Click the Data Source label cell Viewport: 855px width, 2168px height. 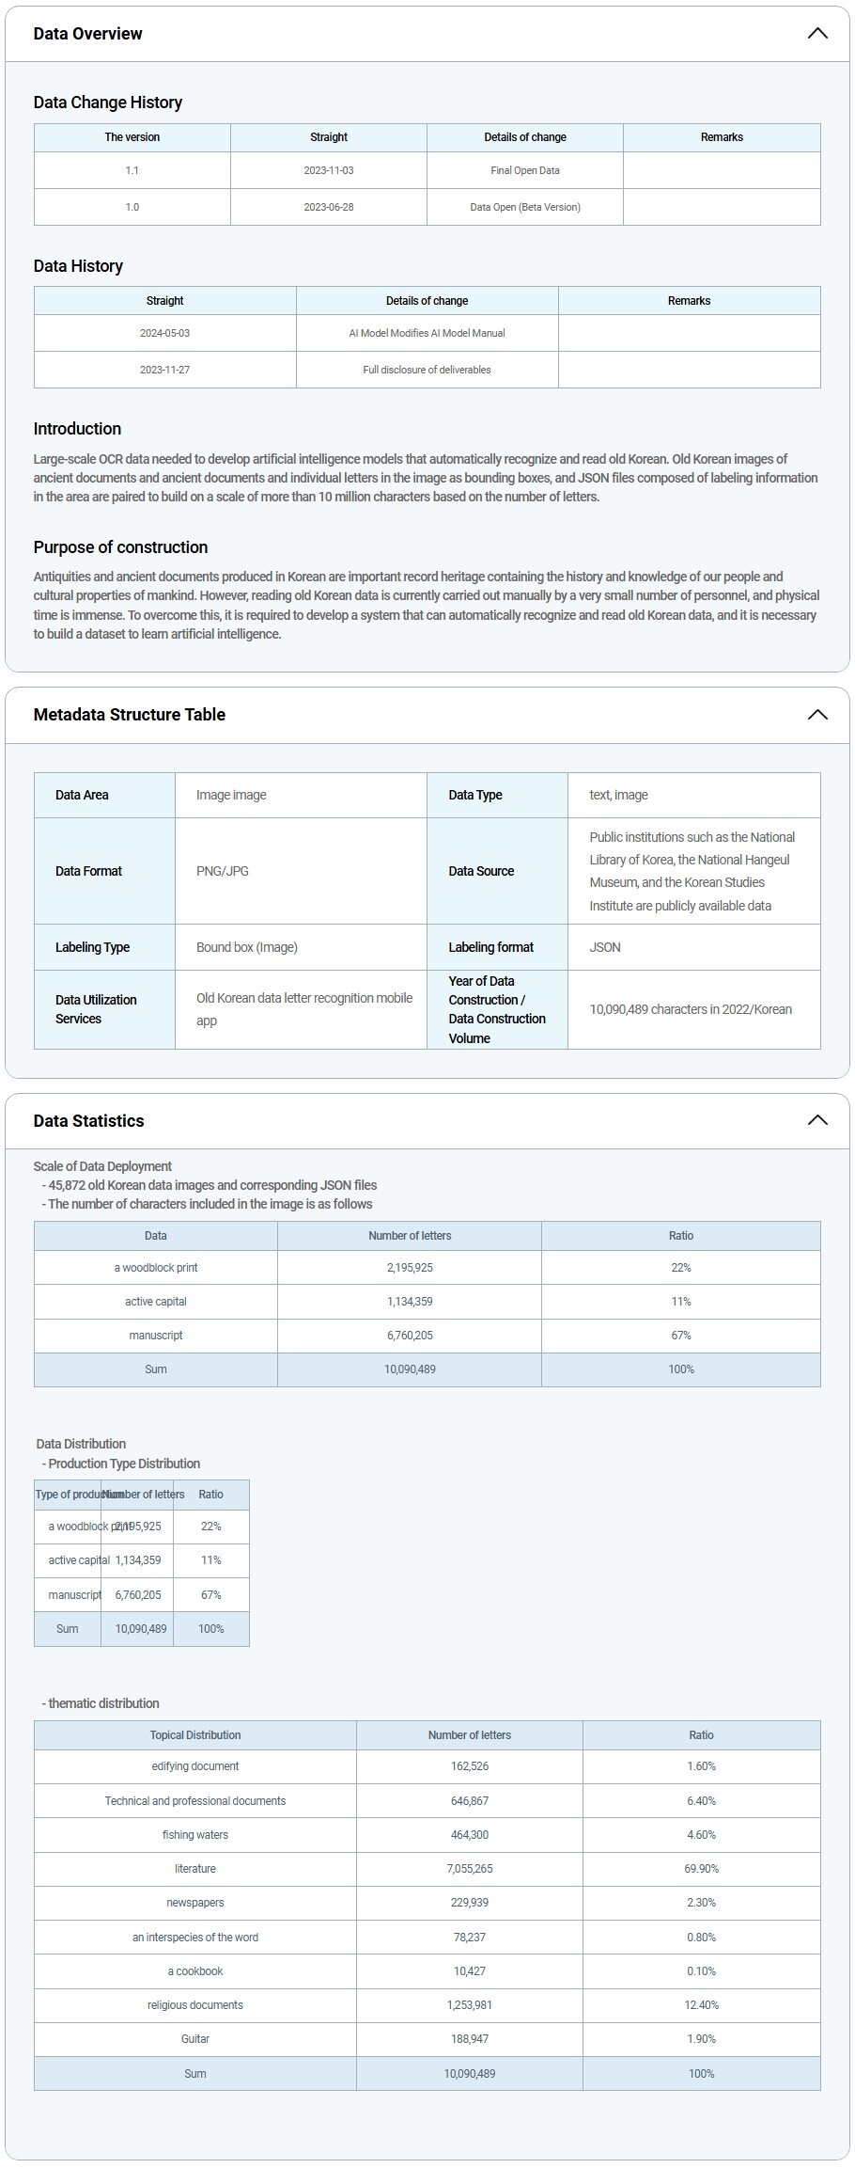click(481, 871)
